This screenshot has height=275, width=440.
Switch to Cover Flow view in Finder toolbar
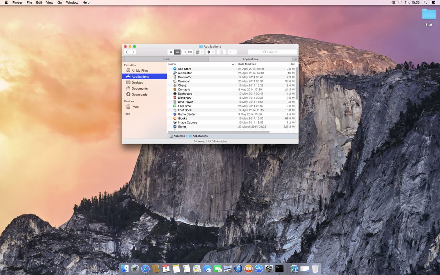190,52
